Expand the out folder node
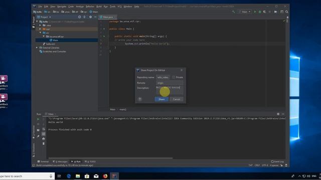The image size is (321, 180). point(40,29)
